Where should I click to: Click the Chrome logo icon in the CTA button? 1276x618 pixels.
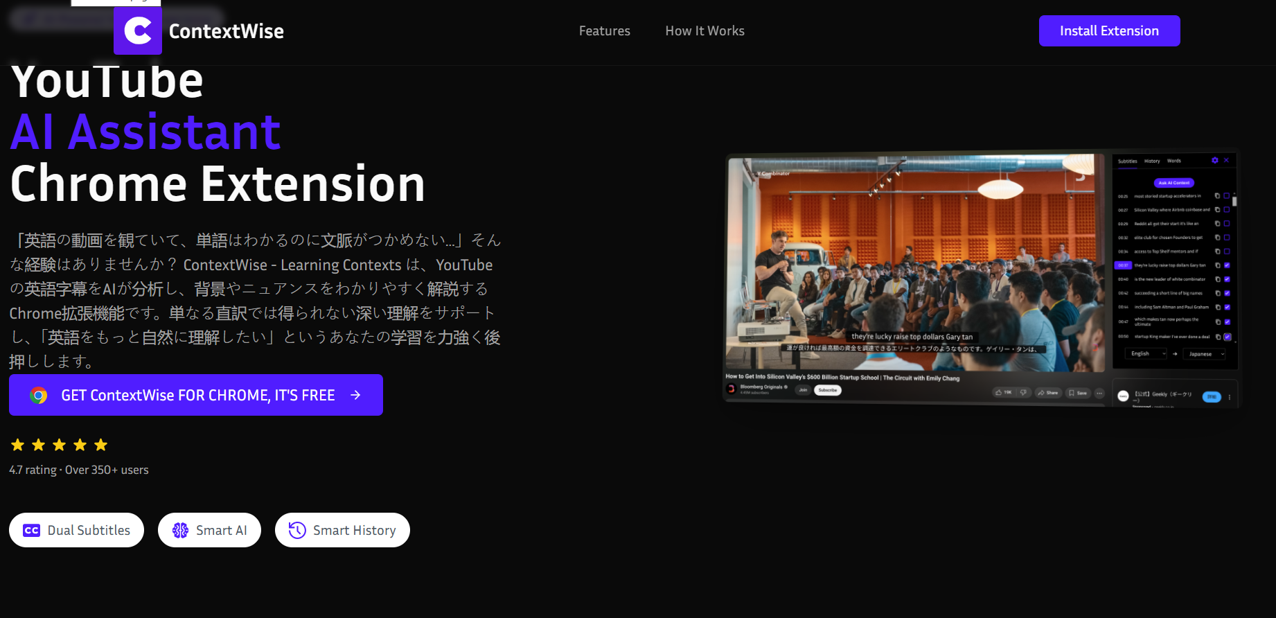pyautogui.click(x=39, y=396)
